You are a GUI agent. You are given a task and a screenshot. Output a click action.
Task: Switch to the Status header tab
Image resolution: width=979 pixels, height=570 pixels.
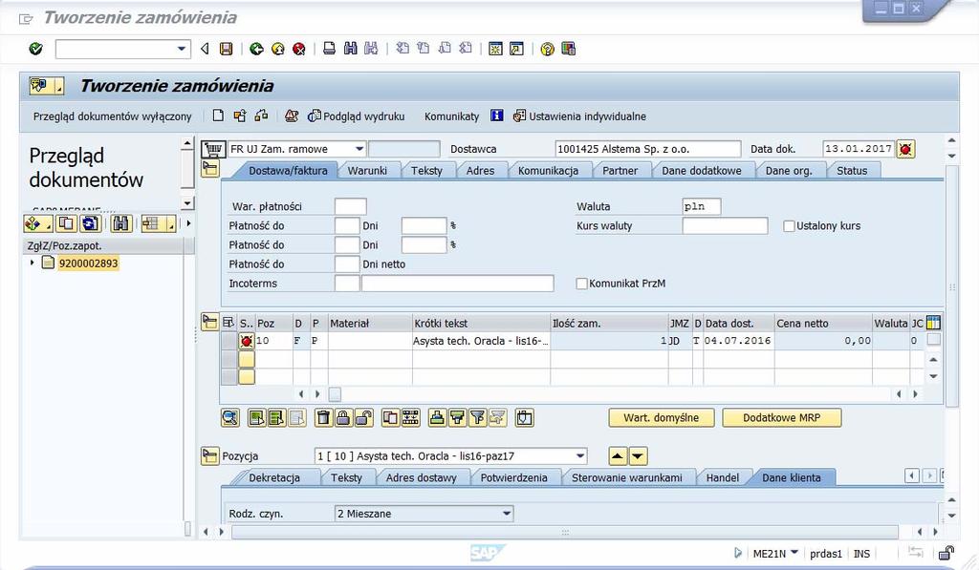(852, 170)
